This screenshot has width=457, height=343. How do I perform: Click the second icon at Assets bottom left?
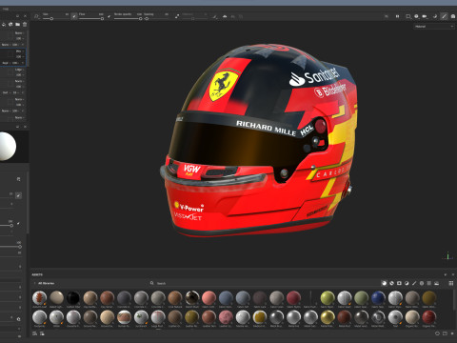tap(42, 333)
